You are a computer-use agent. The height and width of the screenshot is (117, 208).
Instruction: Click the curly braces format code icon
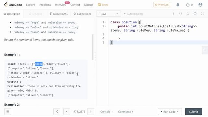pyautogui.click(x=180, y=14)
